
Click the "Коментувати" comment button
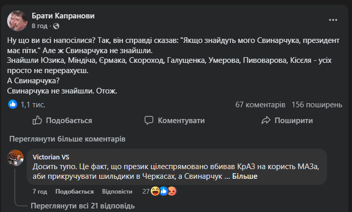(x=174, y=121)
